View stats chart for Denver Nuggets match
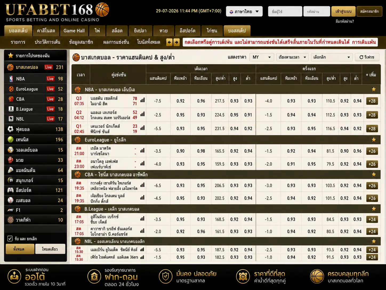 tap(143, 128)
